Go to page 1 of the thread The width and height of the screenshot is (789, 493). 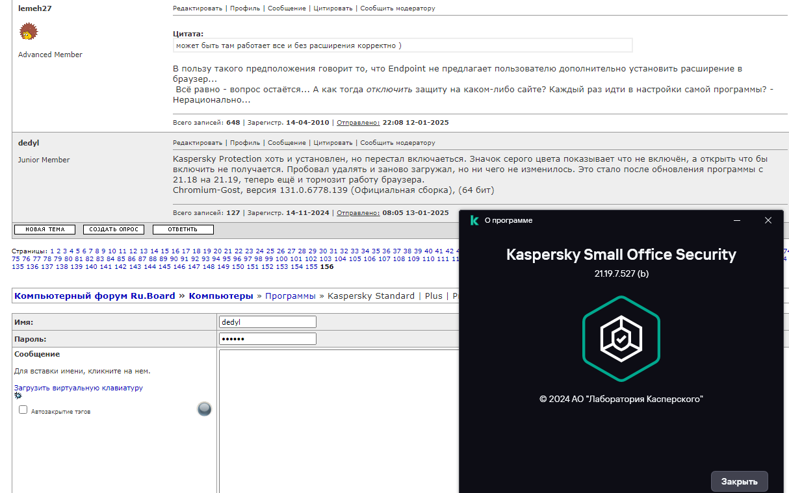coord(52,251)
